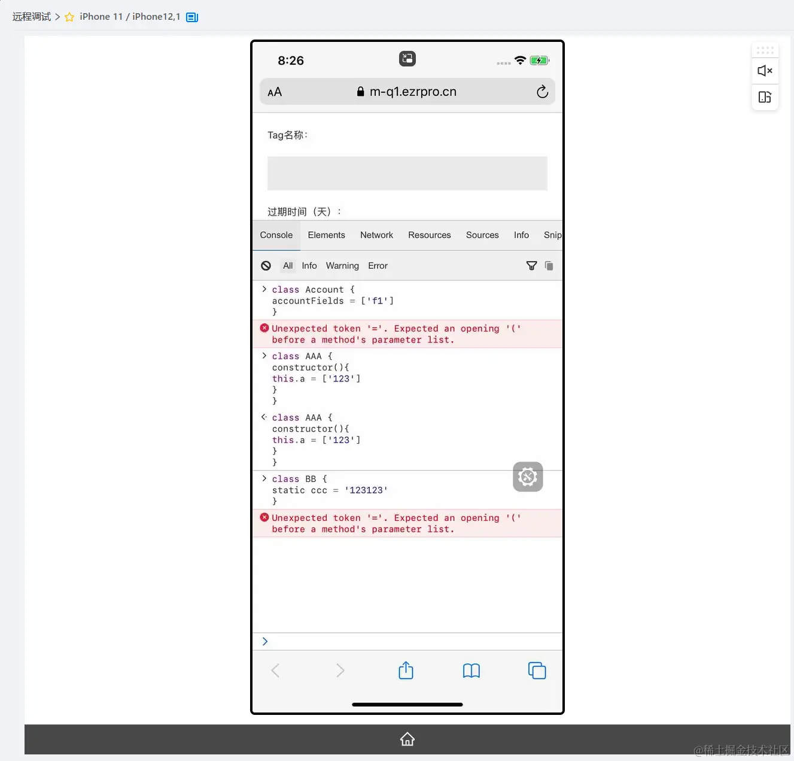Viewport: 794px width, 761px height.
Task: Switch to the Console tab
Action: pyautogui.click(x=276, y=235)
